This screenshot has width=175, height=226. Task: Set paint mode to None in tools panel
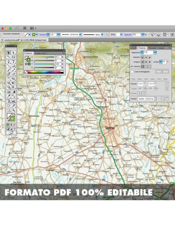(x=14, y=125)
